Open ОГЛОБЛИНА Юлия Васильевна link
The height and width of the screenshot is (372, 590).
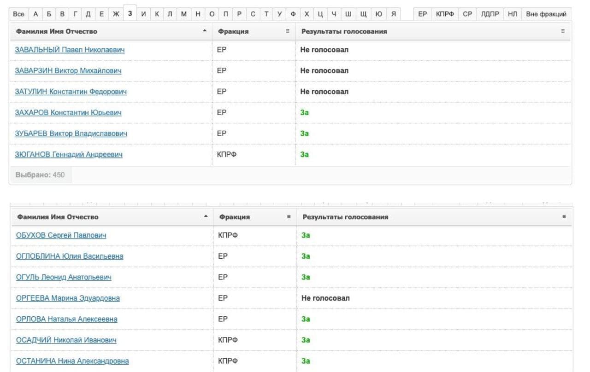70,256
